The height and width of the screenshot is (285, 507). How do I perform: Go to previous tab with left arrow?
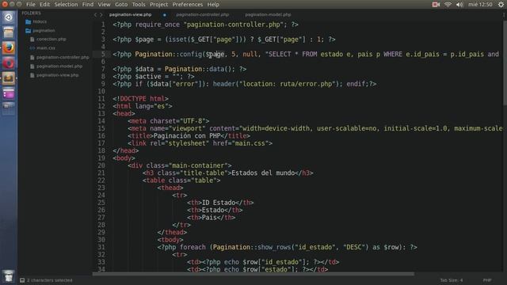[x=95, y=15]
